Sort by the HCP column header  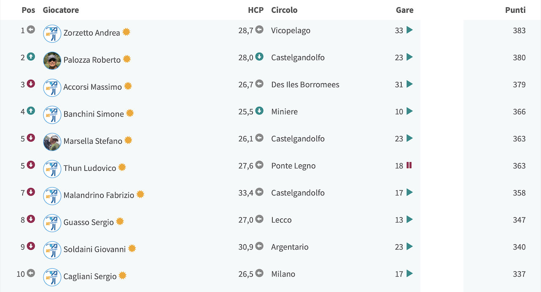click(x=256, y=10)
